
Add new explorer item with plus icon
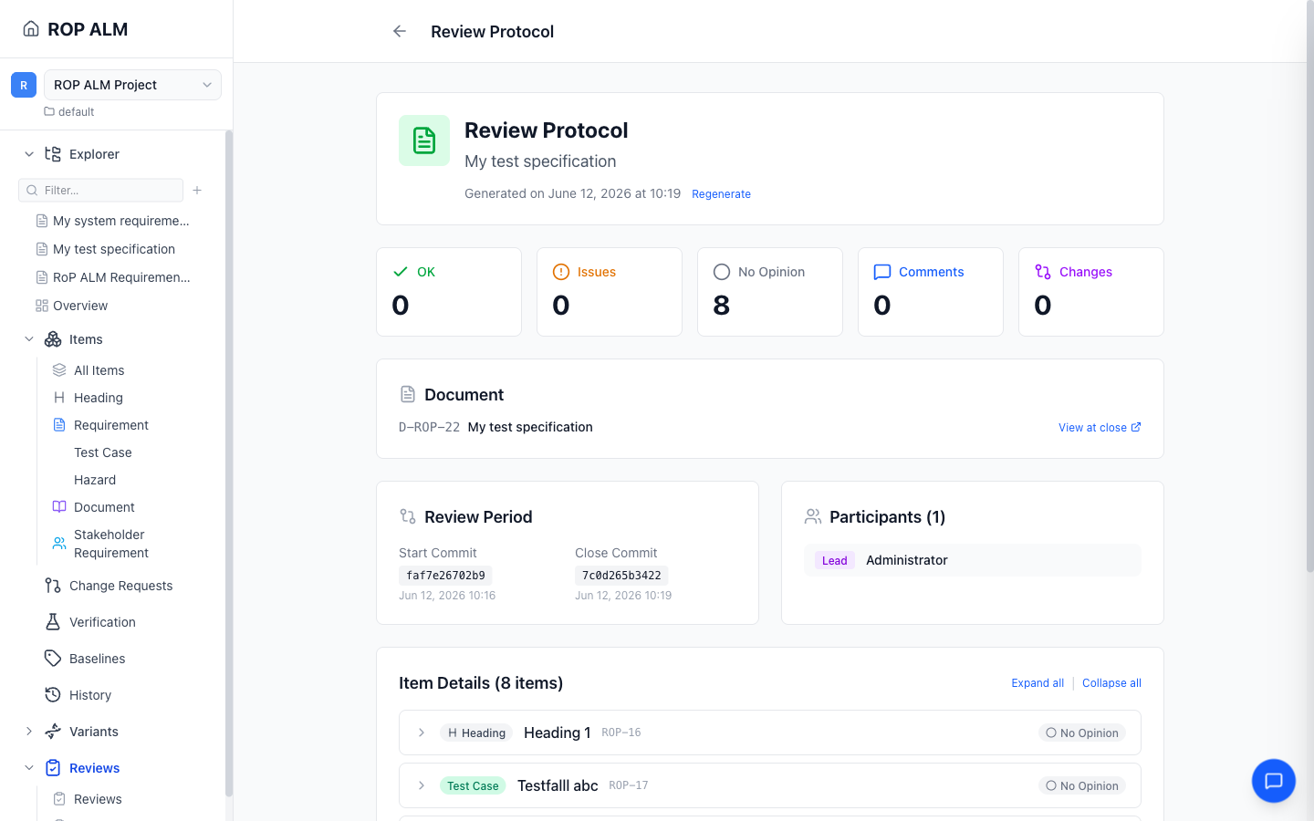197,190
